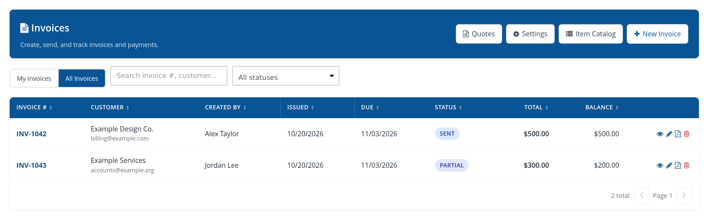
Task: Sort table by Total column
Action: (x=536, y=107)
